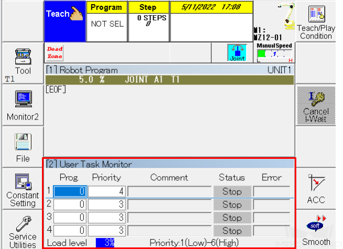Image resolution: width=343 pixels, height=249 pixels.
Task: Click the Step header box
Action: coord(148,7)
